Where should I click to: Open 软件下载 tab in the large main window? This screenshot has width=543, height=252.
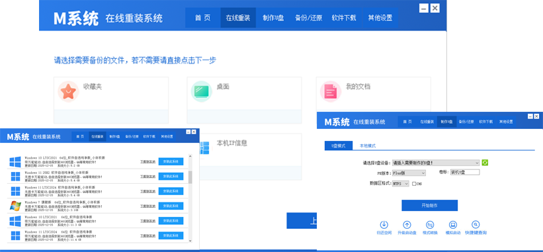click(344, 18)
